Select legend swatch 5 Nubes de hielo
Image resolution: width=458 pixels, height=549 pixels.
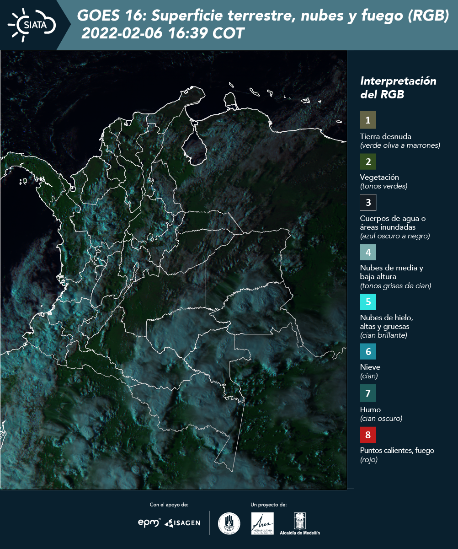(368, 302)
